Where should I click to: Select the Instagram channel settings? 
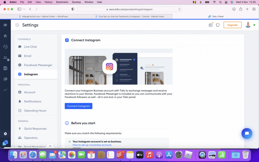click(x=36, y=74)
